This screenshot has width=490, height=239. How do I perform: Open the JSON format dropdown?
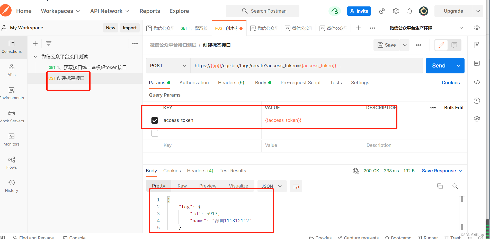point(272,186)
